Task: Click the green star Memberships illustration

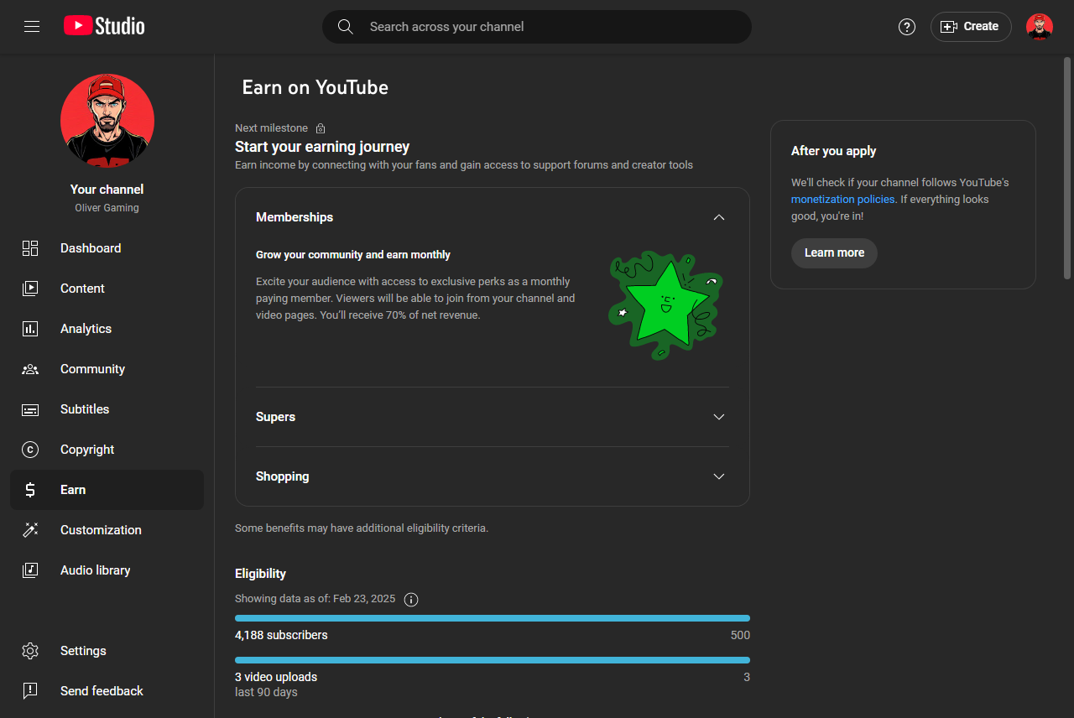Action: (666, 305)
